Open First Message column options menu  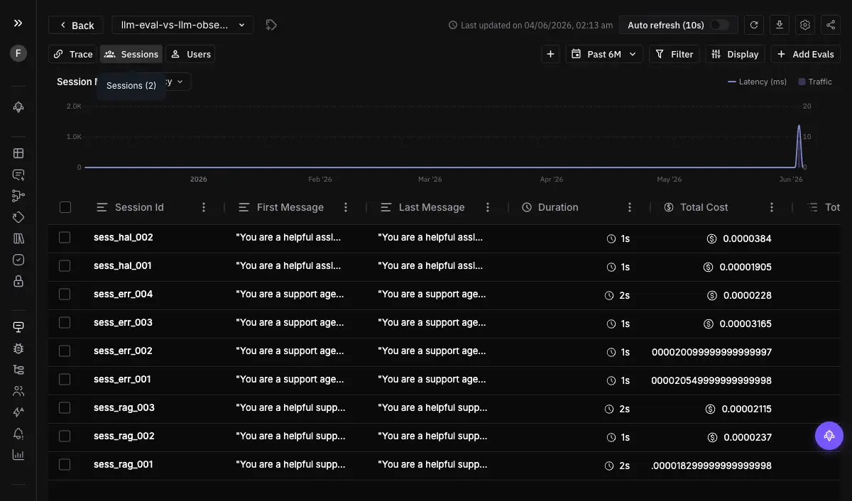click(x=346, y=207)
